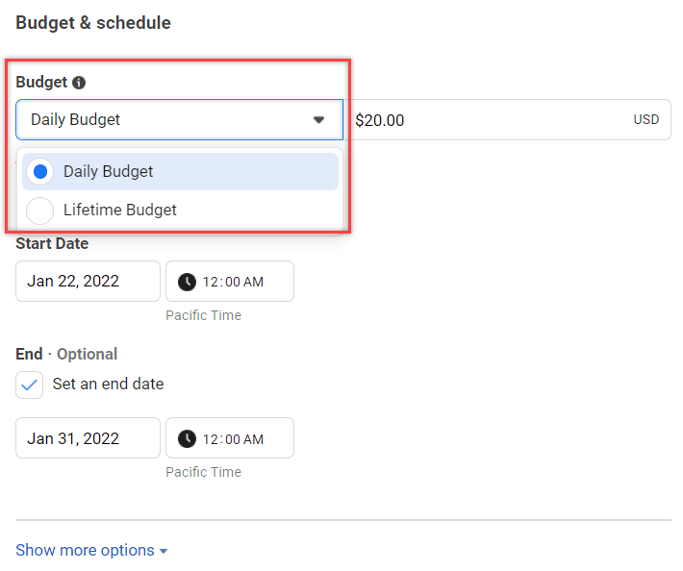This screenshot has width=683, height=571.
Task: Click the Jan 22, 2022 start date field
Action: click(88, 281)
